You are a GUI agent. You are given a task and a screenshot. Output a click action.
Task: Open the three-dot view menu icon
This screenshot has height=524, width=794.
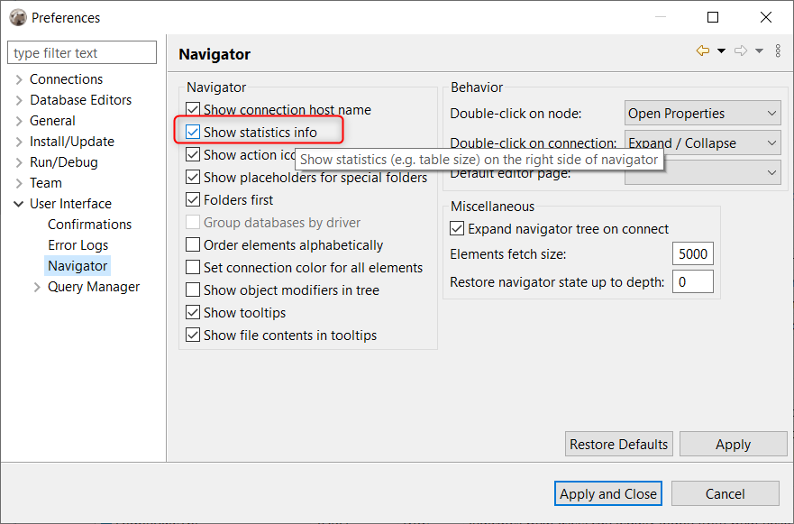click(x=778, y=51)
